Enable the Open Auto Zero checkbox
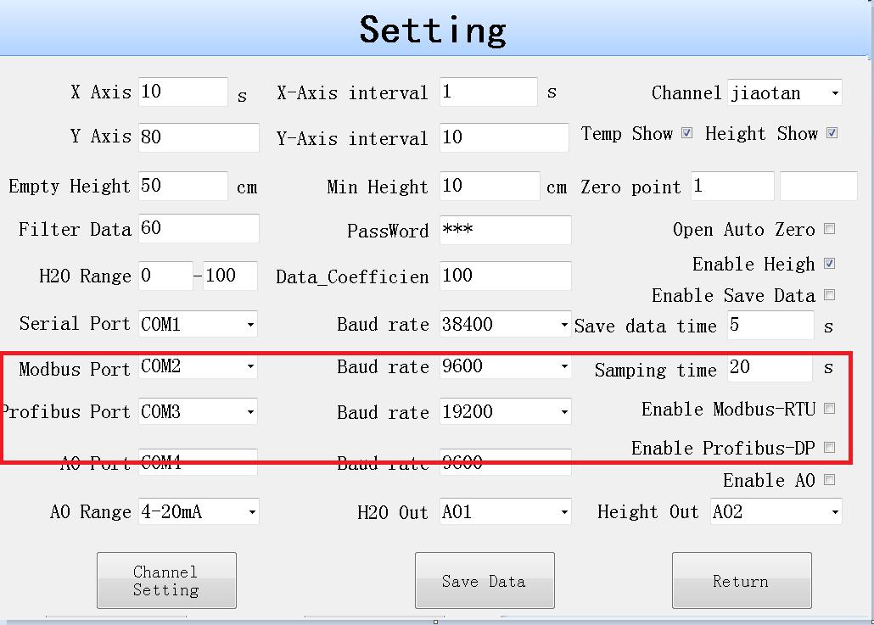The width and height of the screenshot is (874, 625). (x=830, y=229)
